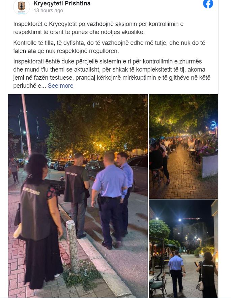Viewport: 231px width, 298px height.
Task: Click the bar stool in cafe terrace photo
Action: tap(158, 176)
